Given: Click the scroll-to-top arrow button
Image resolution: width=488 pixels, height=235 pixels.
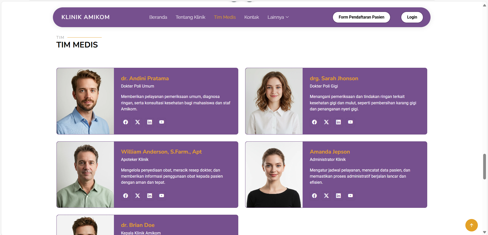Looking at the screenshot, I should [471, 225].
